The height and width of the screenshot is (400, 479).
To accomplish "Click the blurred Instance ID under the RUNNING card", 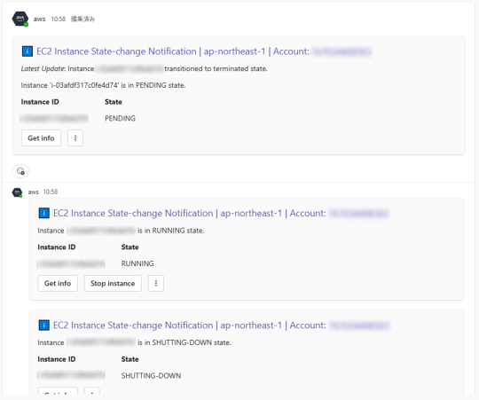I will pos(71,263).
